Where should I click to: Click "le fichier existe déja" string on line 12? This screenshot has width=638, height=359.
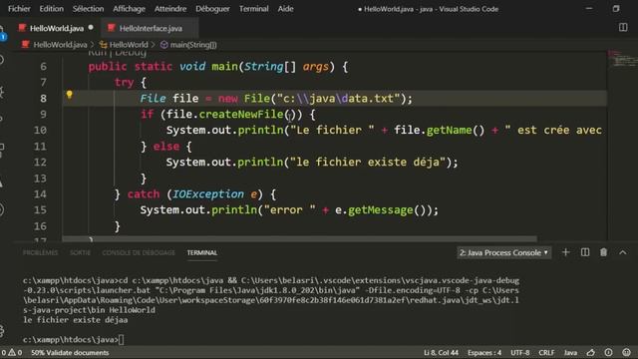click(x=368, y=162)
